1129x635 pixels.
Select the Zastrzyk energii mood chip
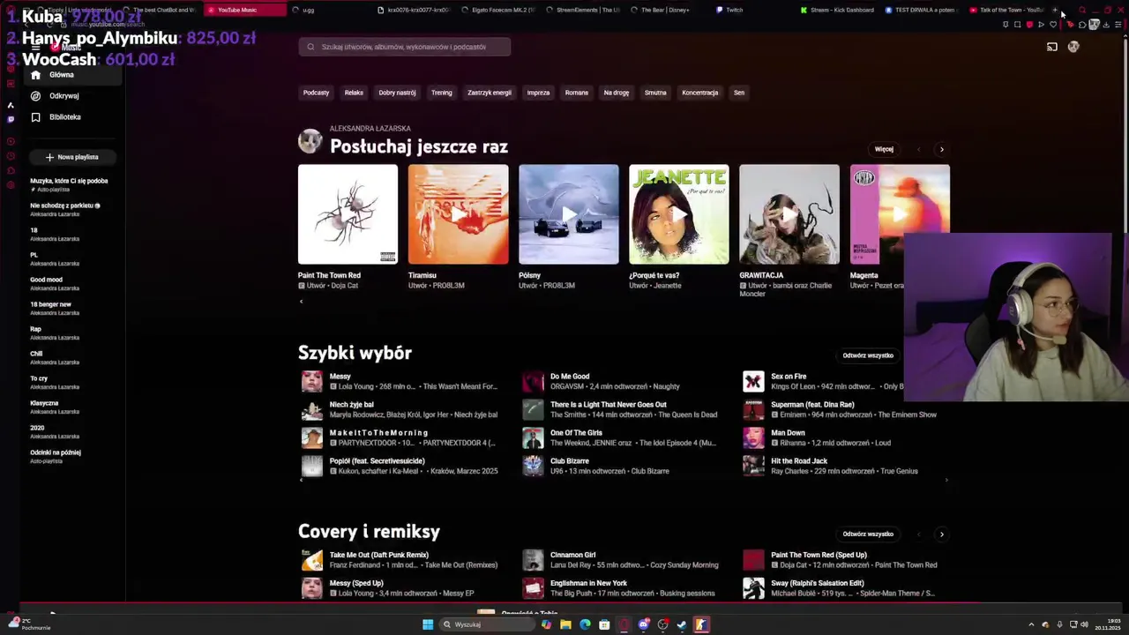[x=490, y=93]
